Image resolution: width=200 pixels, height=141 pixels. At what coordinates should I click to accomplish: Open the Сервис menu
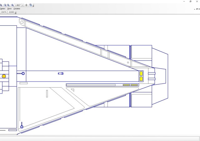pos(2,9)
